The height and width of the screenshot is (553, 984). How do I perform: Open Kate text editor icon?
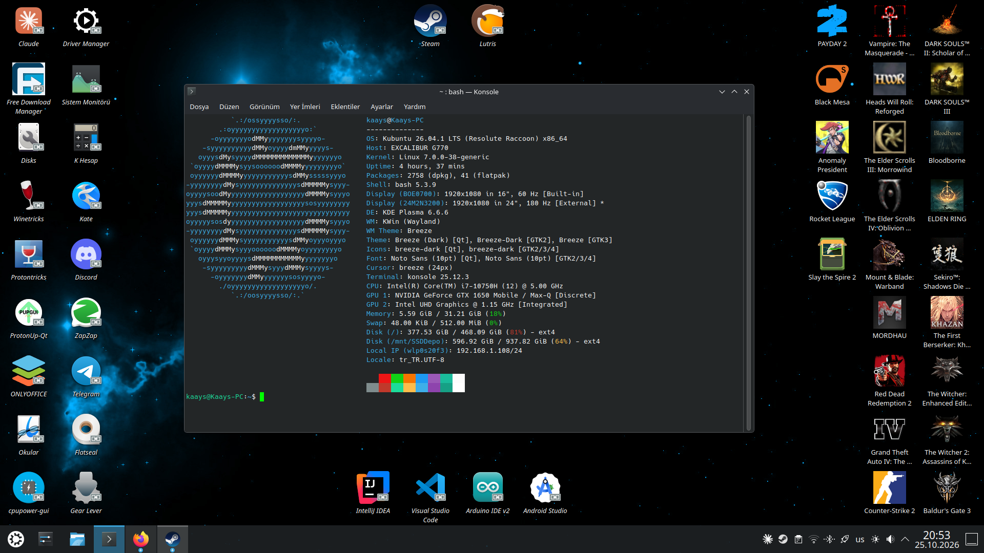pyautogui.click(x=86, y=196)
